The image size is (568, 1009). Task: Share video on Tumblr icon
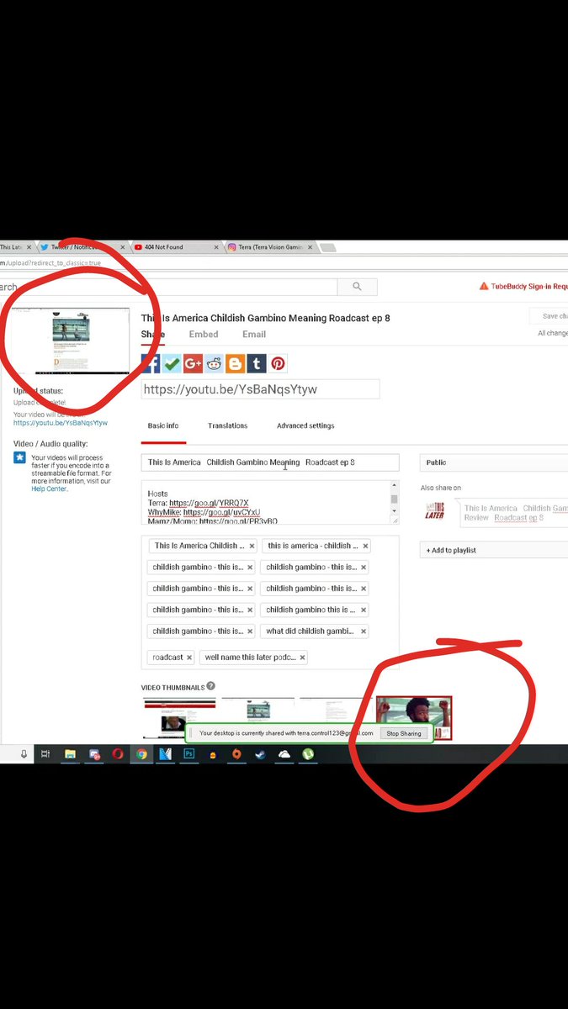(256, 363)
